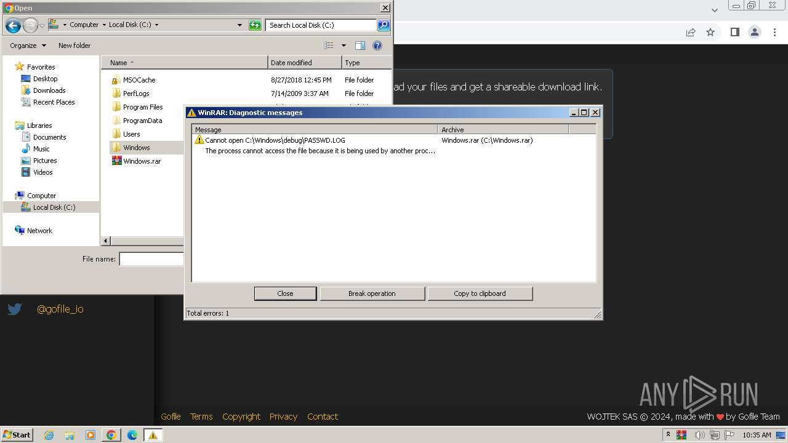Select the Users folder
The image size is (788, 443).
pos(131,134)
